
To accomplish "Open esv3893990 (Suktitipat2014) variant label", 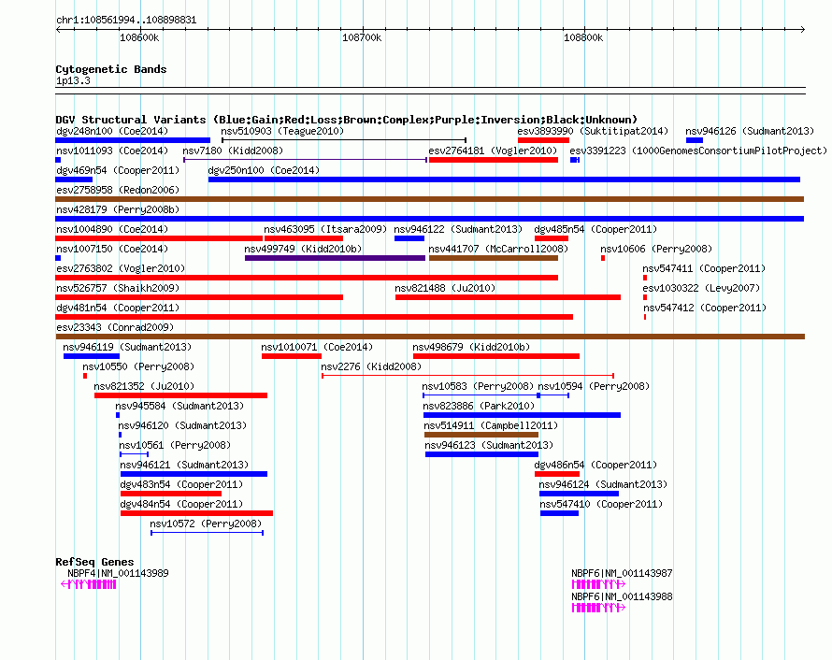I will pos(593,131).
